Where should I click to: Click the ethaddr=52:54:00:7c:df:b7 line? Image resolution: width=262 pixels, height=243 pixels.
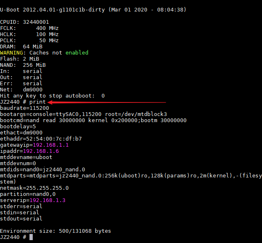(41, 139)
